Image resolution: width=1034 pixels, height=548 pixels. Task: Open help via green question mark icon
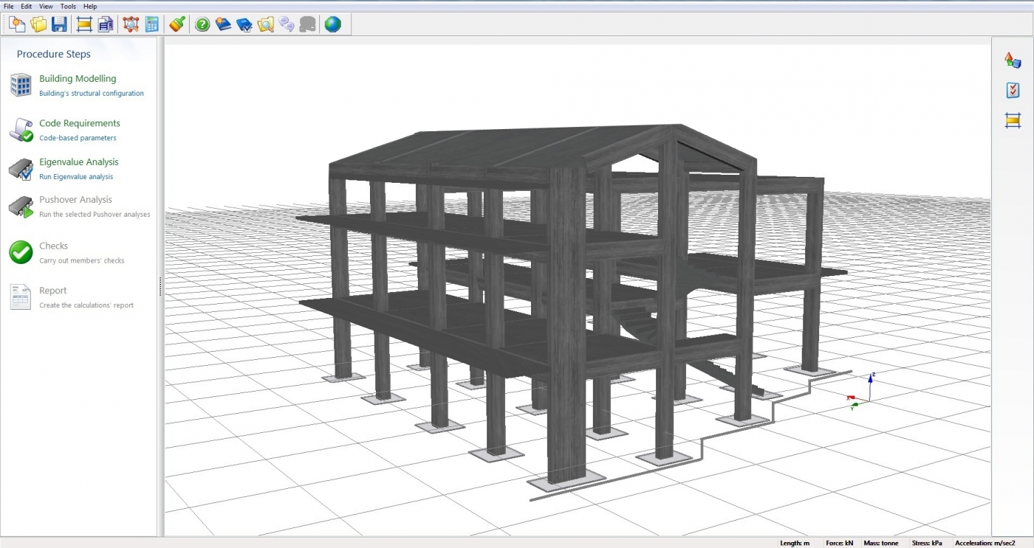[202, 24]
